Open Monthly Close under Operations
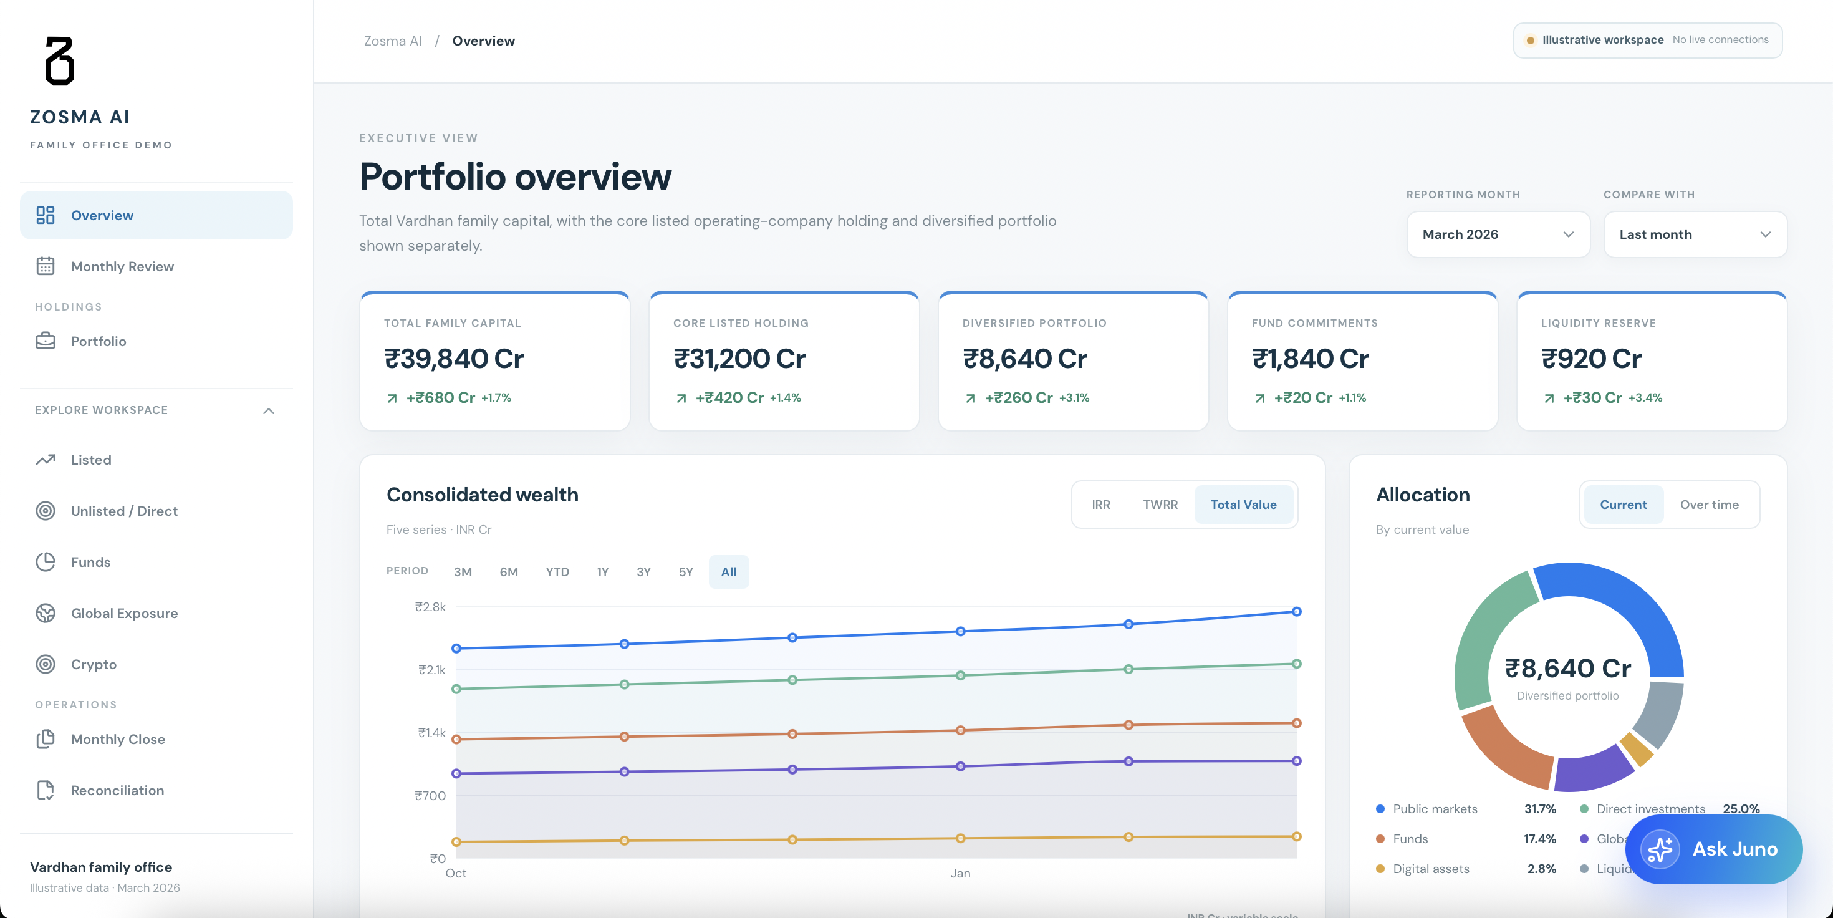Viewport: 1833px width, 918px height. click(x=156, y=740)
